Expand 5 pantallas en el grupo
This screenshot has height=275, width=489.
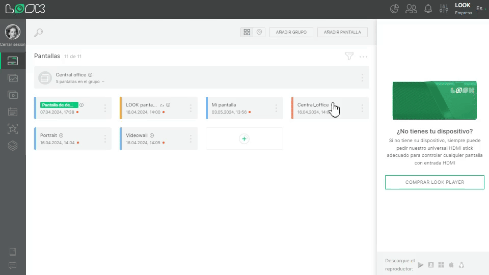click(x=80, y=81)
